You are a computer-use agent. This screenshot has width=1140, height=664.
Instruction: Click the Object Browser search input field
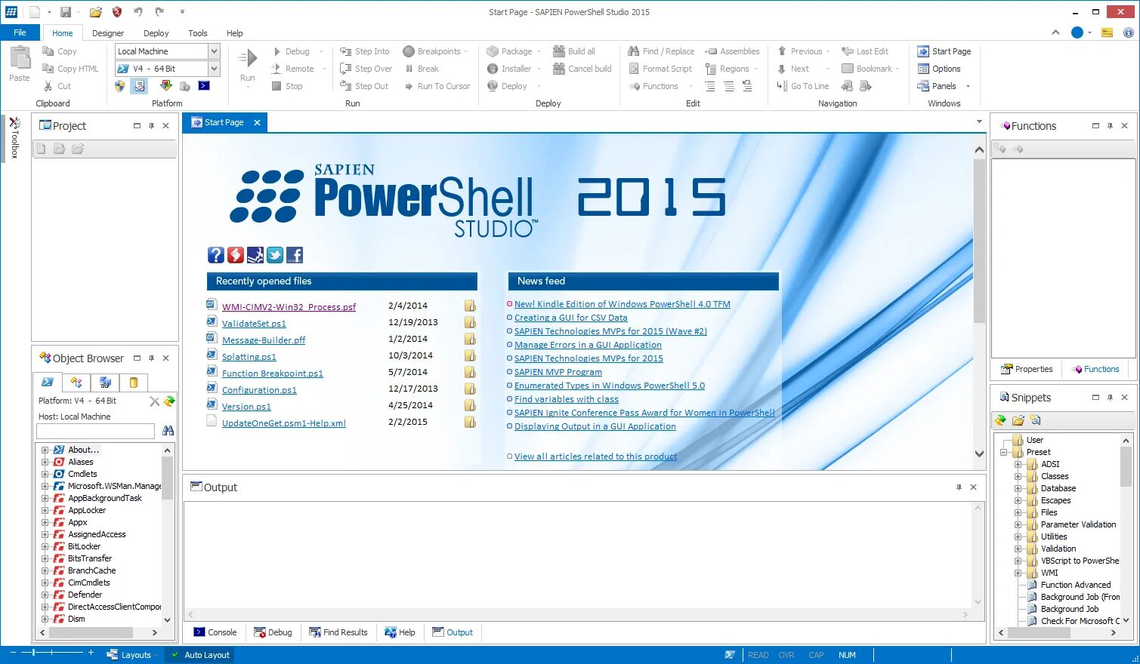click(96, 431)
